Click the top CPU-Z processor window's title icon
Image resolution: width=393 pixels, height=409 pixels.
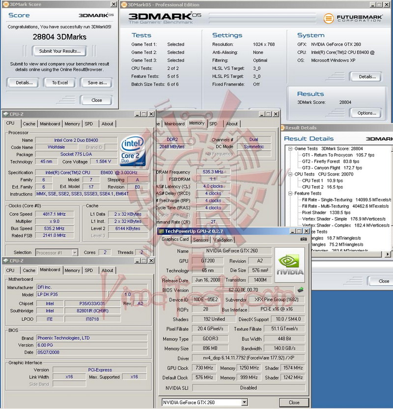(x=6, y=114)
